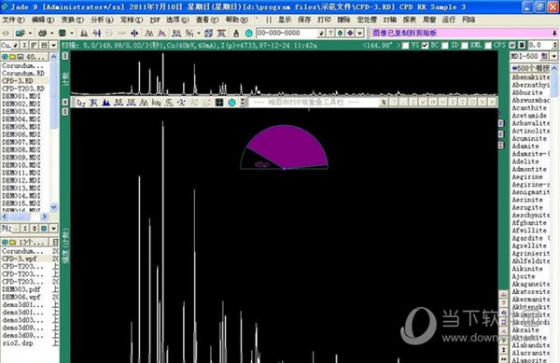Image resolution: width=560 pixels, height=363 pixels.
Task: Click the 打印 button
Action: pyautogui.click(x=324, y=20)
